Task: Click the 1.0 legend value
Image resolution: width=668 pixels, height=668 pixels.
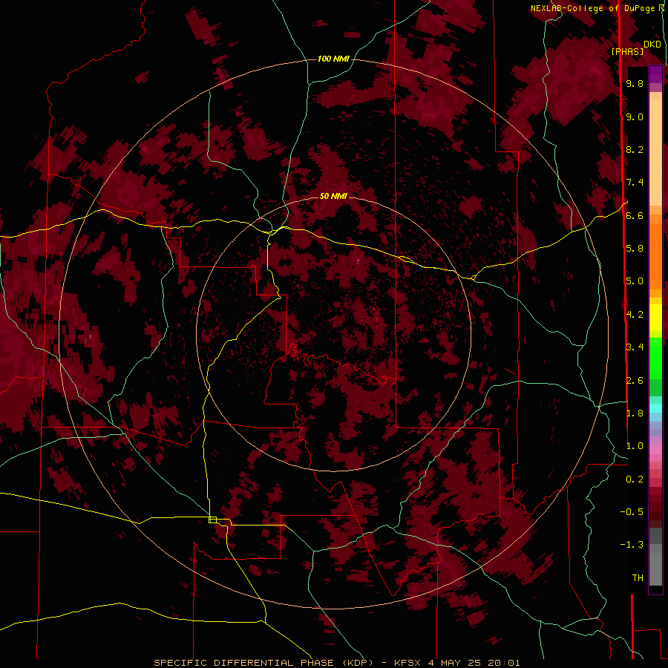Action: [635, 446]
